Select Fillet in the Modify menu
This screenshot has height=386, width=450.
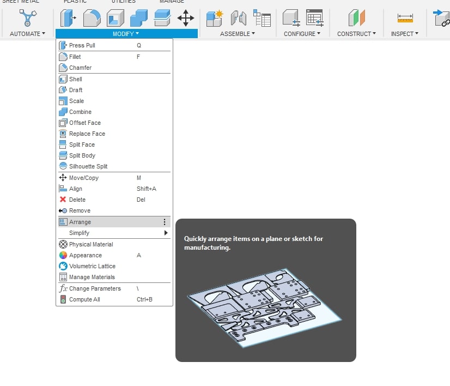tap(114, 57)
